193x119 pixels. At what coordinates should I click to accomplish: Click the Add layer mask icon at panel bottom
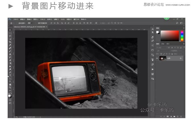pyautogui.click(x=167, y=116)
